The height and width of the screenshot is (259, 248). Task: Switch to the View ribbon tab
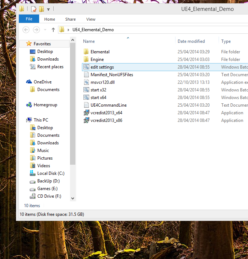click(91, 19)
